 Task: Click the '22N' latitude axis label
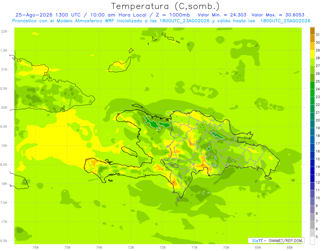(x=4, y=31)
